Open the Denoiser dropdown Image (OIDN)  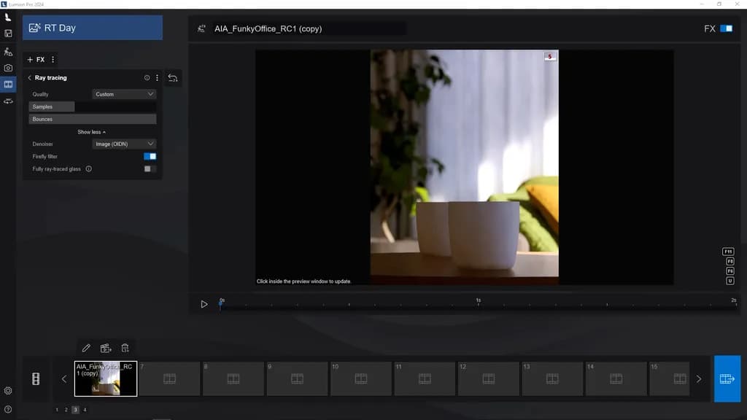click(x=125, y=144)
